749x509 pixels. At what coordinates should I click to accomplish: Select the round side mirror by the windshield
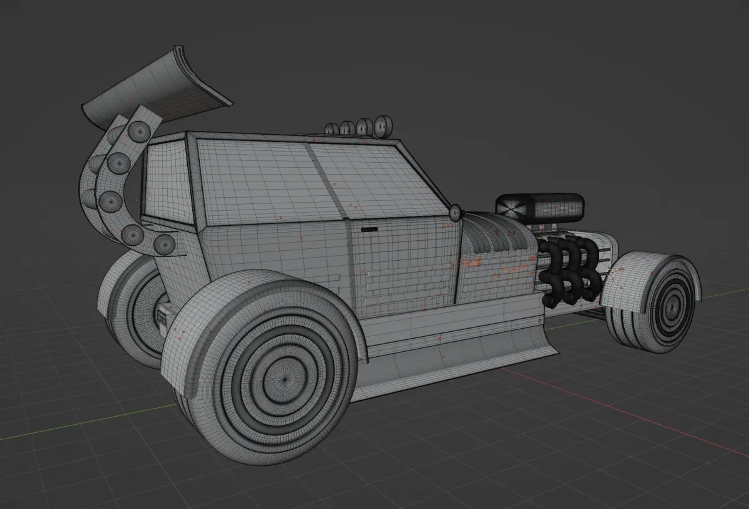[456, 213]
